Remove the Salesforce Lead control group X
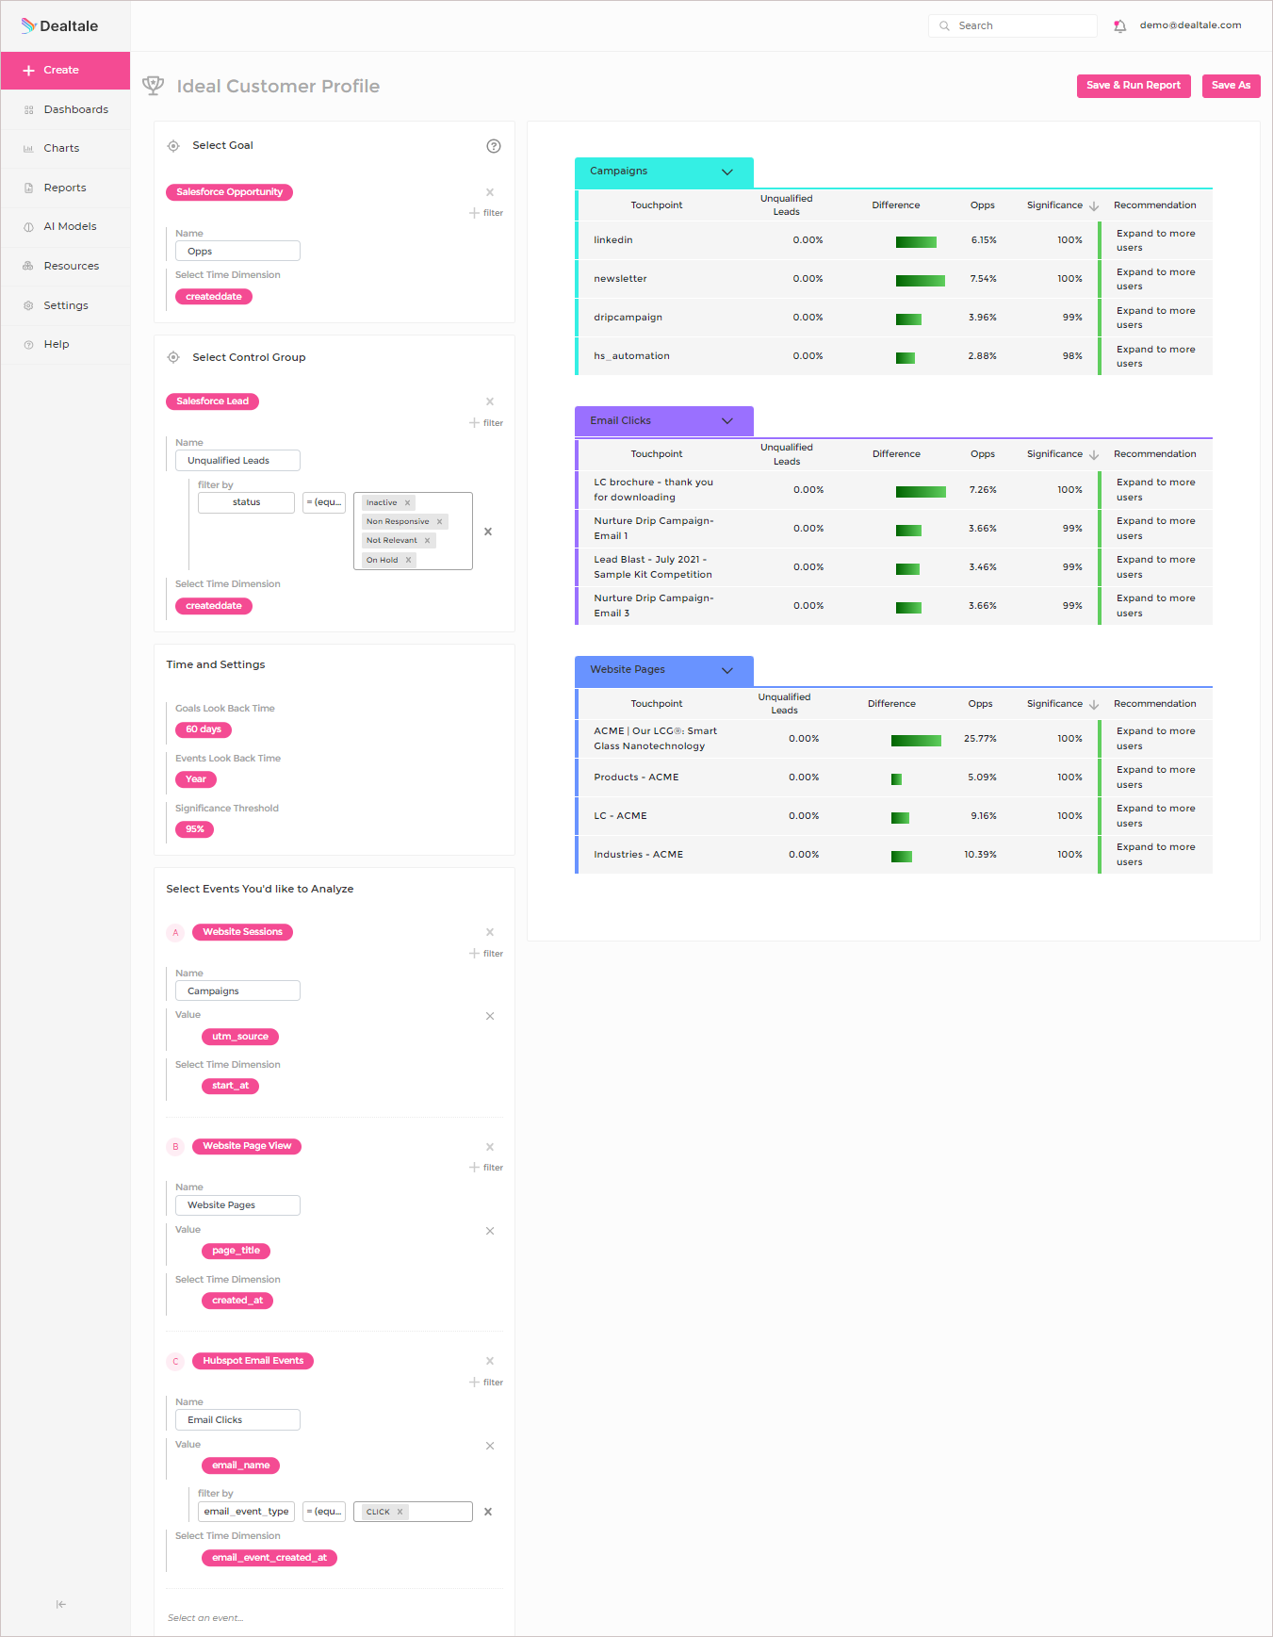The width and height of the screenshot is (1273, 1637). (490, 401)
